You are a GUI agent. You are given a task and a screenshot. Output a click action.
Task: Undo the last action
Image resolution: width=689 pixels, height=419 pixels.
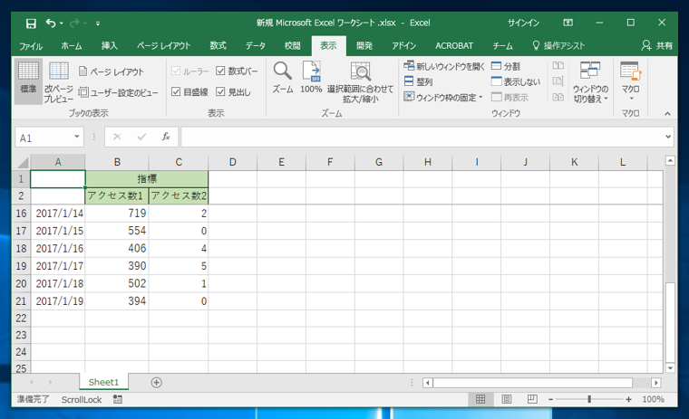51,24
